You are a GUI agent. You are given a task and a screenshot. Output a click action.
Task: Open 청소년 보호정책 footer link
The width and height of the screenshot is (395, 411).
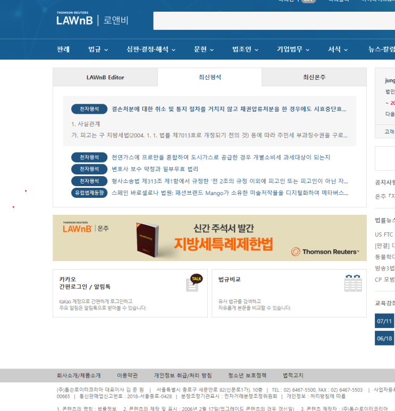point(247,375)
